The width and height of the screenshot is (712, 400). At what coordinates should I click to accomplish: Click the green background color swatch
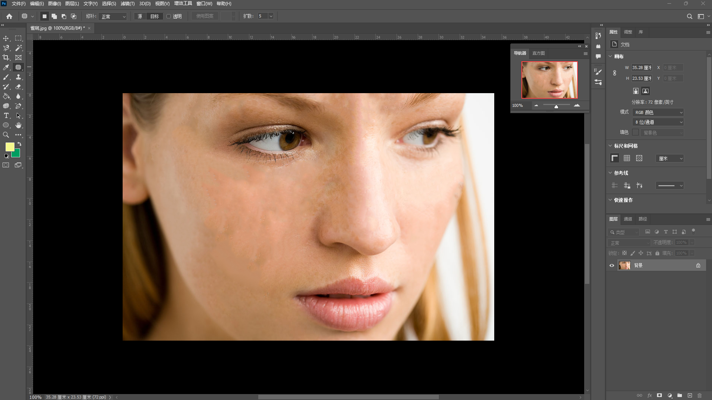[17, 154]
